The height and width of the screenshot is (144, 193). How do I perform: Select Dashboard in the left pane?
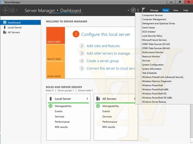point(21,22)
